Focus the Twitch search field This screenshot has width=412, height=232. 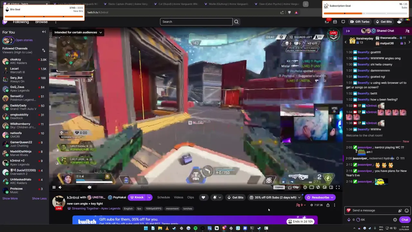(x=196, y=22)
